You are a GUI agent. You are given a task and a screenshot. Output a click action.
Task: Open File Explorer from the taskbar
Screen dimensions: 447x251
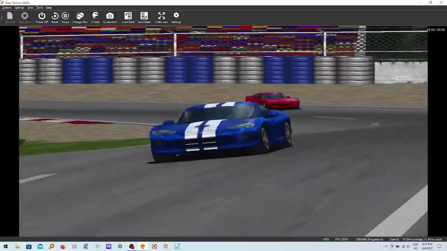(x=17, y=246)
